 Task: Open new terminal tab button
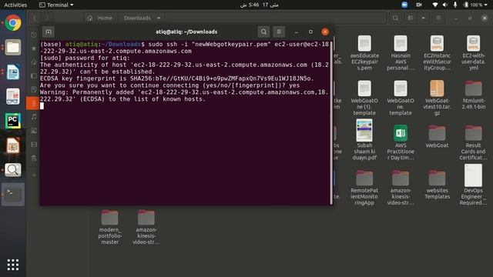49,32
